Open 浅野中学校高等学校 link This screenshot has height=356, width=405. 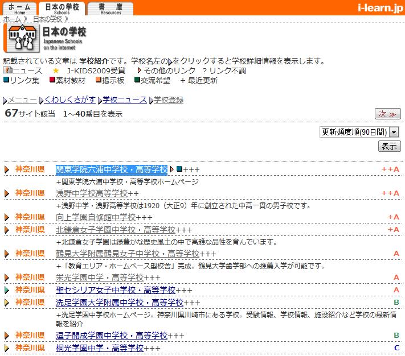click(x=92, y=193)
